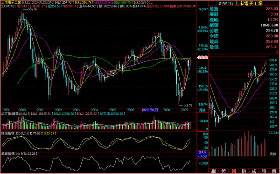The image size is (280, 174).
Task: Select the 2003 year marker on timeline
Action: [x=77, y=110]
